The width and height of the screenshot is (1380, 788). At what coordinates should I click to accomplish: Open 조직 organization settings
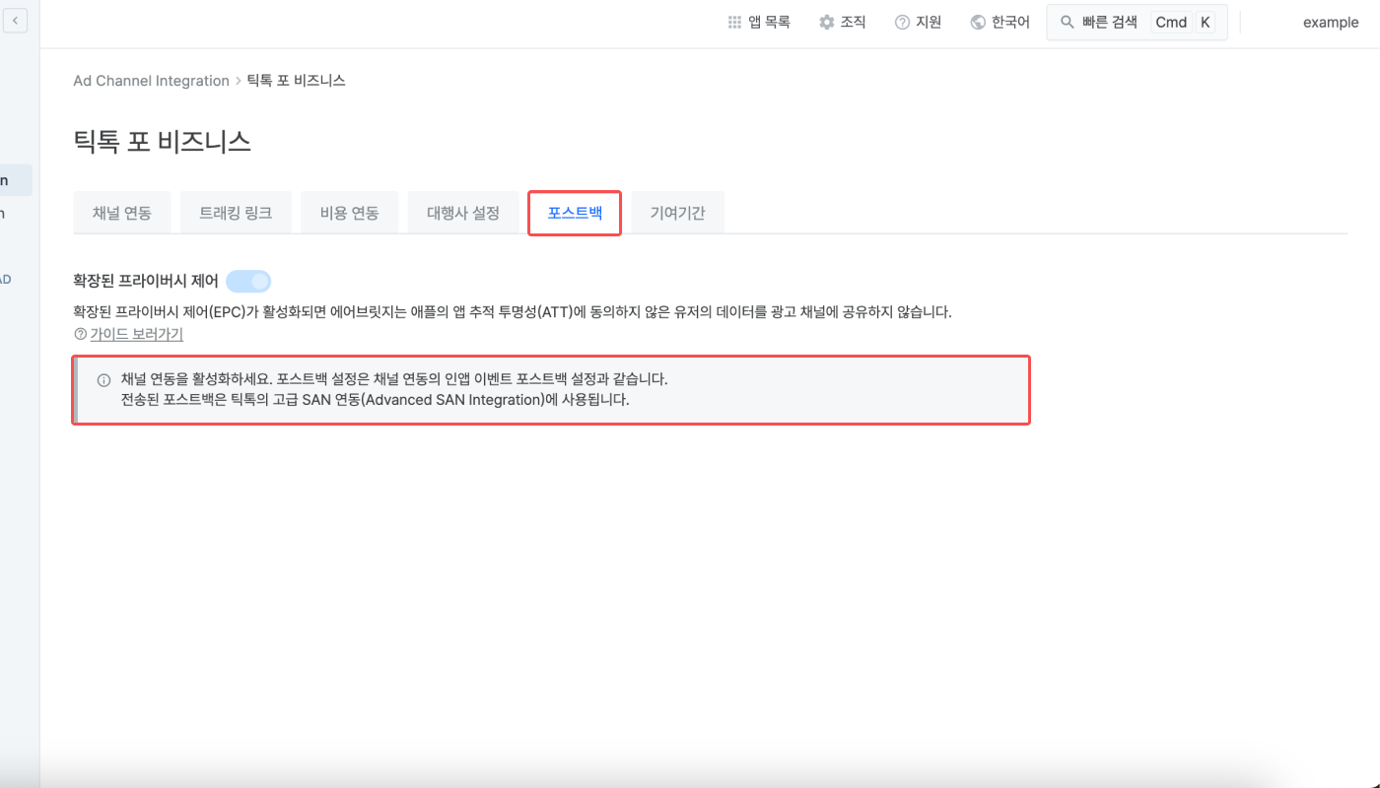pyautogui.click(x=843, y=22)
